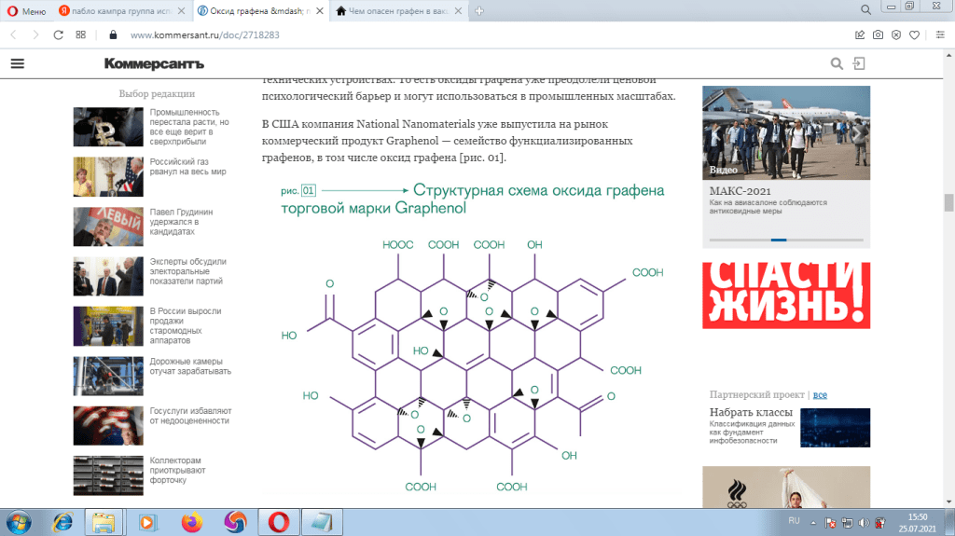Screen dimensions: 955x536
Task: Click the volume speaker tray icon
Action: pos(864,523)
